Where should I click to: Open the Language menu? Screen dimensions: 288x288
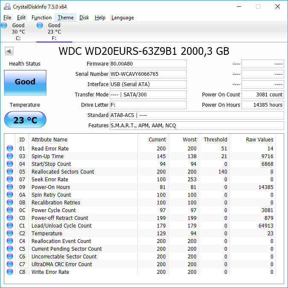click(x=123, y=18)
